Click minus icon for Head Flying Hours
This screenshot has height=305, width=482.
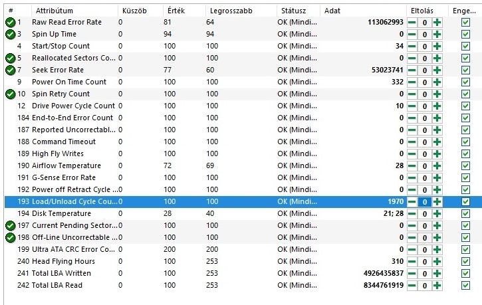click(412, 262)
